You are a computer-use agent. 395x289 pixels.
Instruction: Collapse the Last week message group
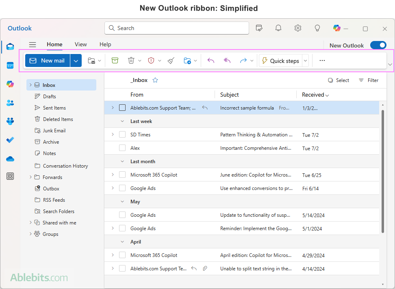point(122,121)
